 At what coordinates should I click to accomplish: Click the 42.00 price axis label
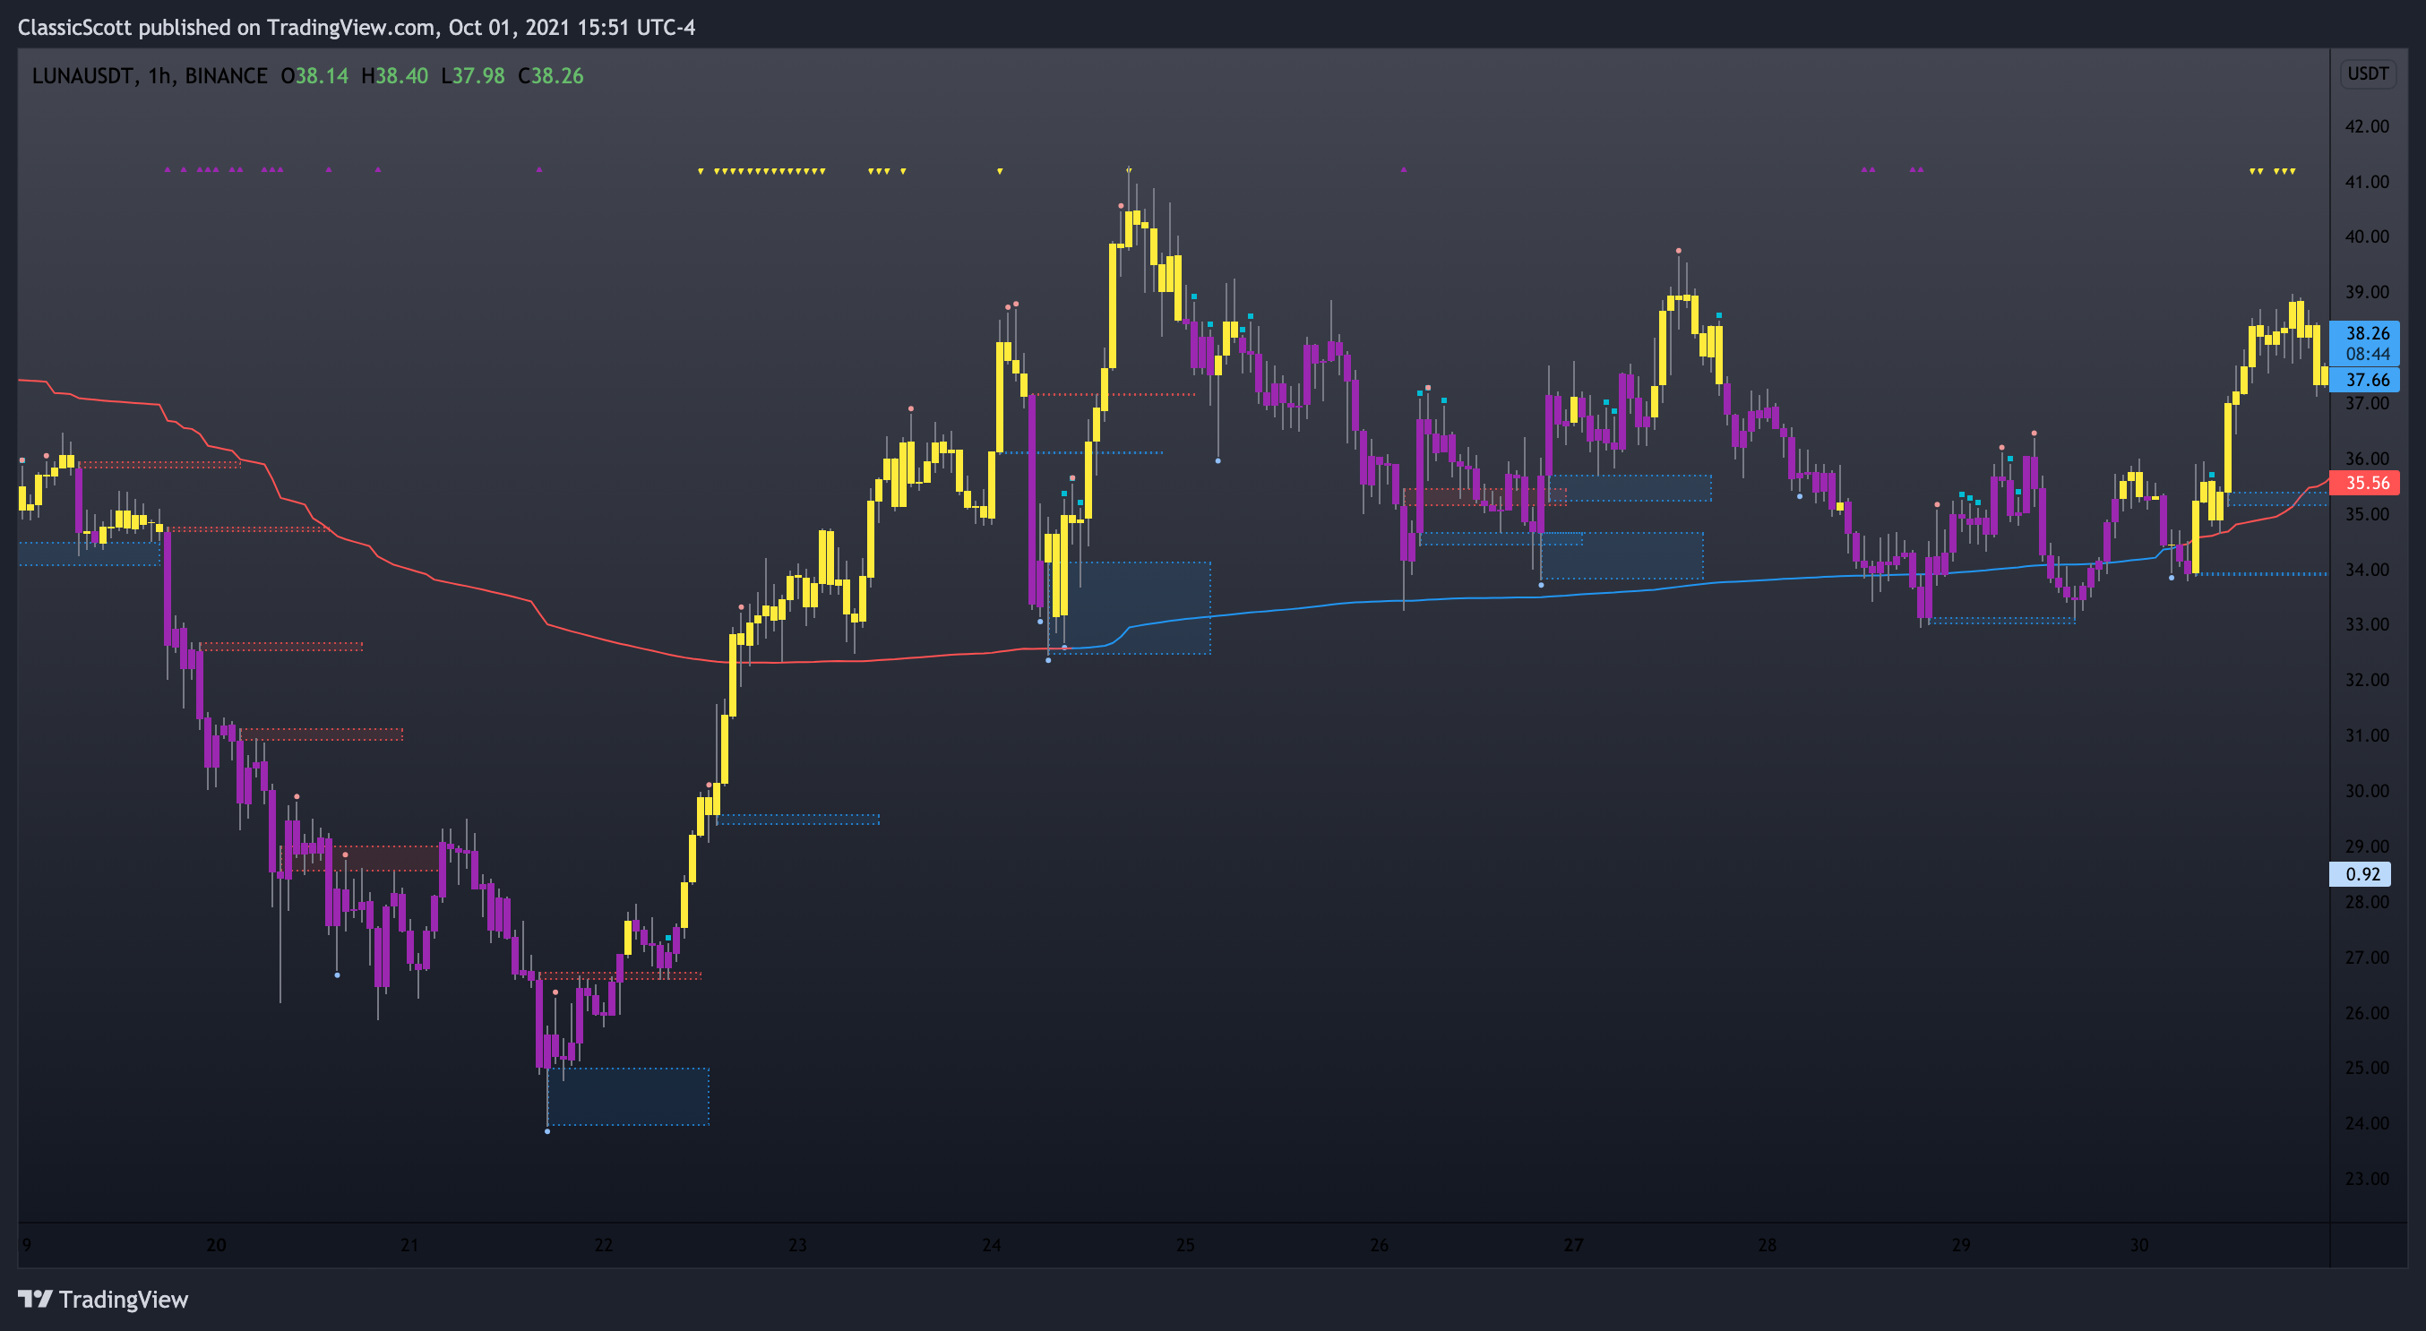2367,126
